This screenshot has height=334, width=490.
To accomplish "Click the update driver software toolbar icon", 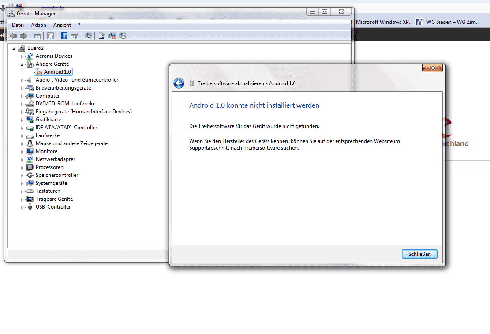I will (102, 36).
